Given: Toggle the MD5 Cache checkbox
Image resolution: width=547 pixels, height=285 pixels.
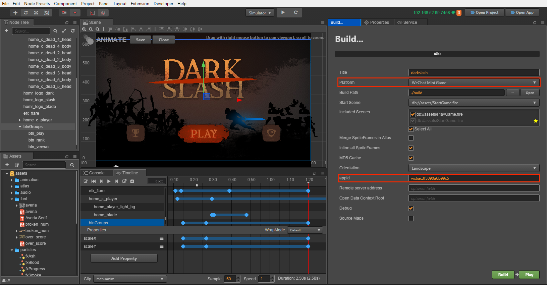Looking at the screenshot, I should point(411,158).
